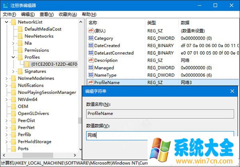Select the NewNetworks folder icon
The width and height of the screenshot is (240, 167).
[x=20, y=36]
